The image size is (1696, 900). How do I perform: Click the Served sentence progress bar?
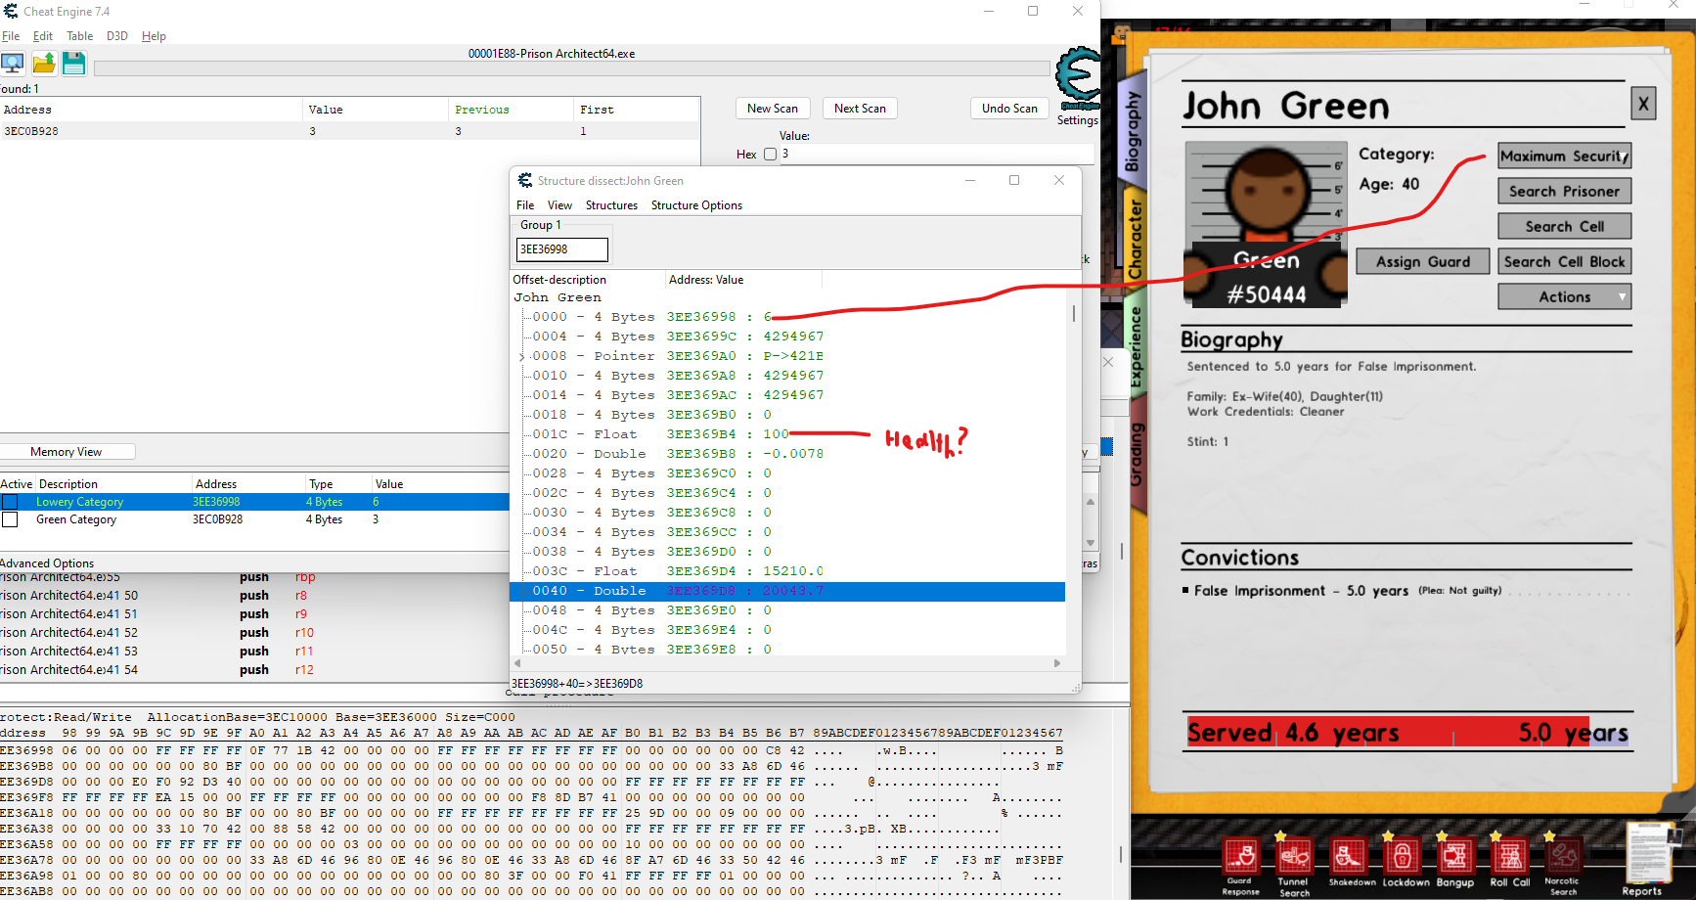[x=1406, y=733]
